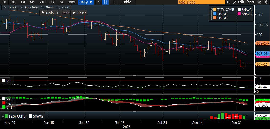The width and height of the screenshot is (270, 129).
Task: Open the chart type dropdown arrow
Action: [113, 2]
